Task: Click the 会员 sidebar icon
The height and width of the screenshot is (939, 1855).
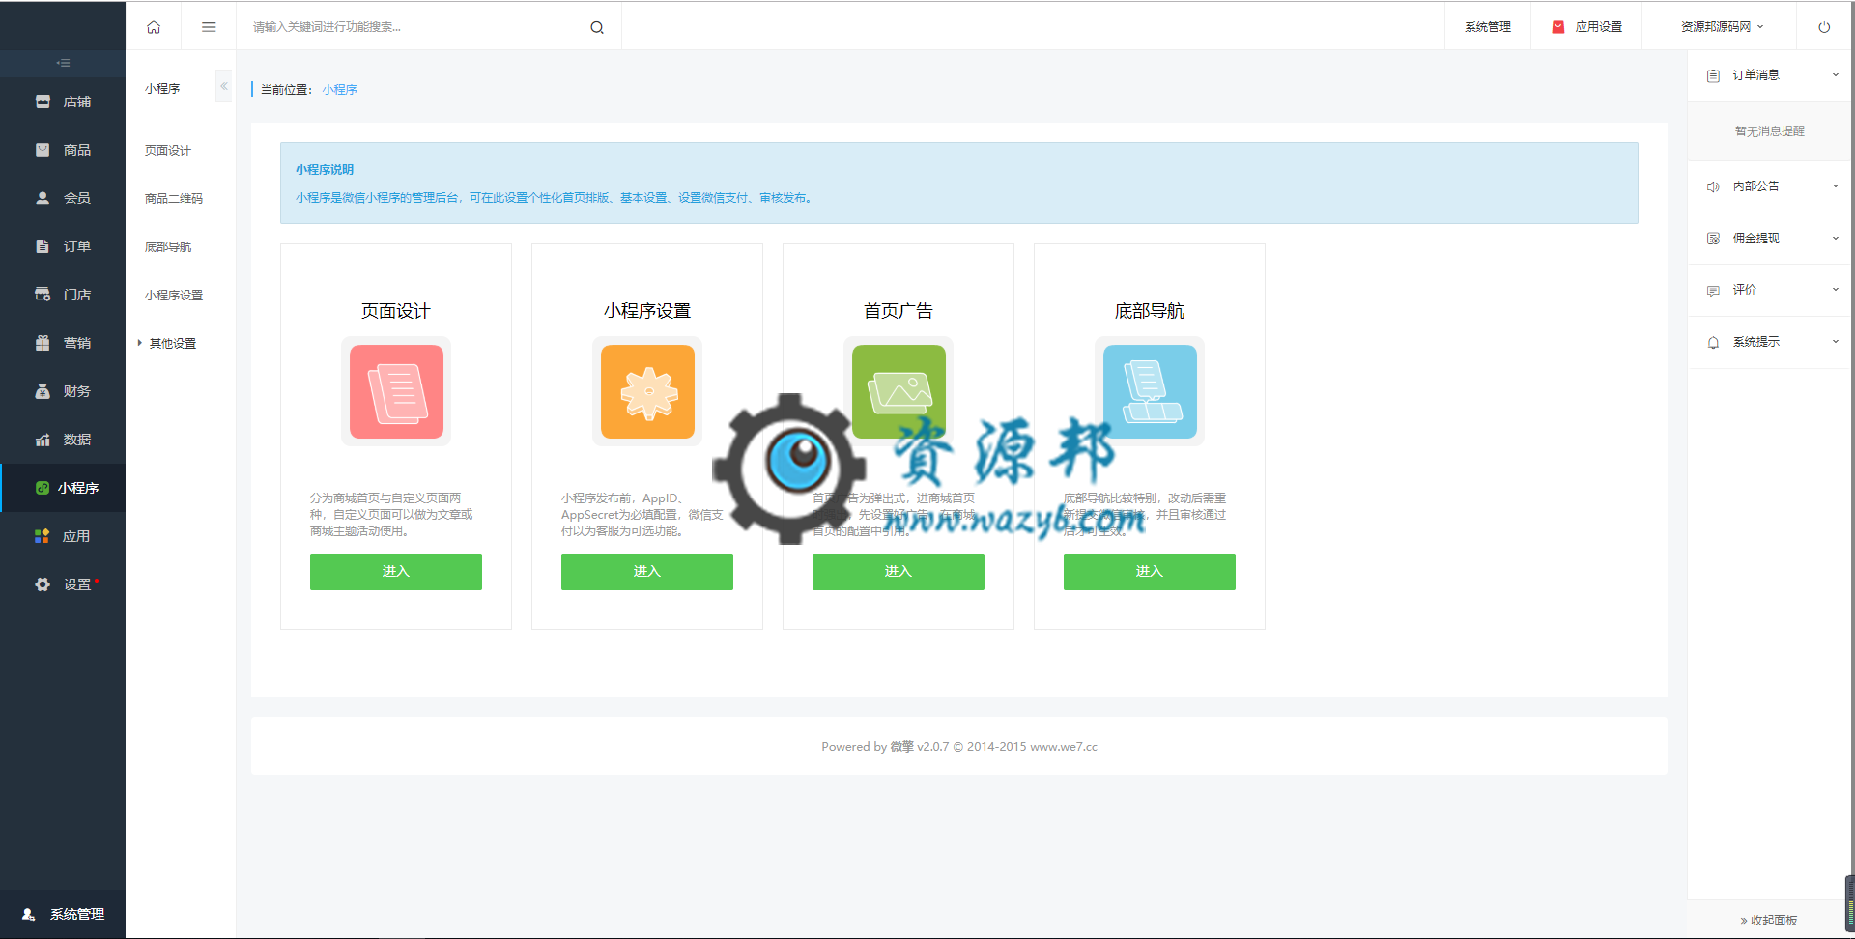Action: pyautogui.click(x=43, y=198)
